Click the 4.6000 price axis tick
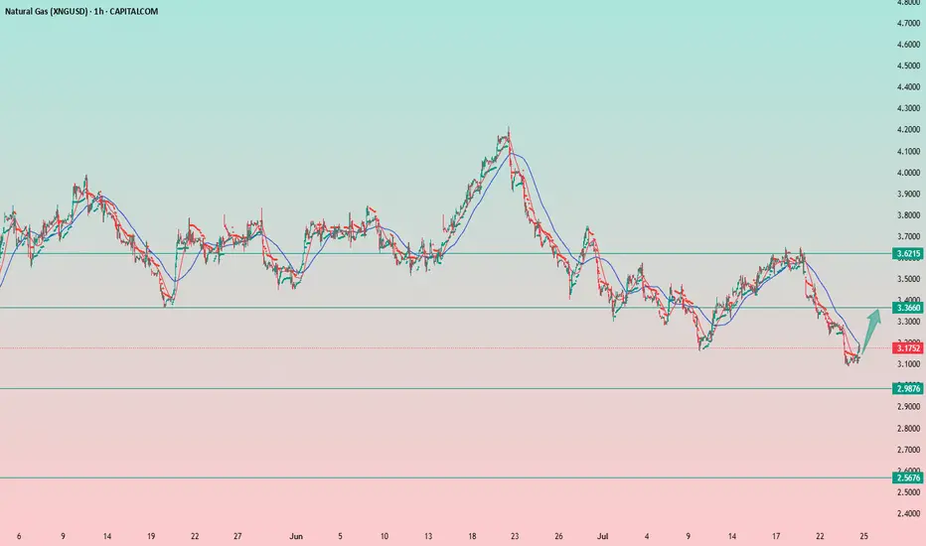 tap(908, 45)
